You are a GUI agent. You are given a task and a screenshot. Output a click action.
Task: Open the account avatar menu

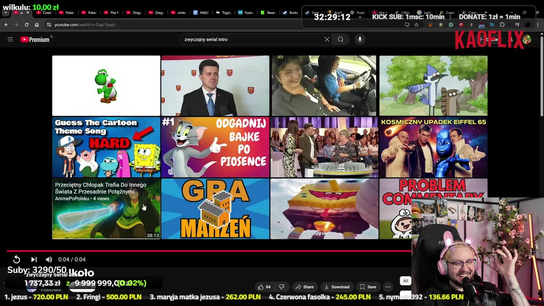click(x=527, y=40)
